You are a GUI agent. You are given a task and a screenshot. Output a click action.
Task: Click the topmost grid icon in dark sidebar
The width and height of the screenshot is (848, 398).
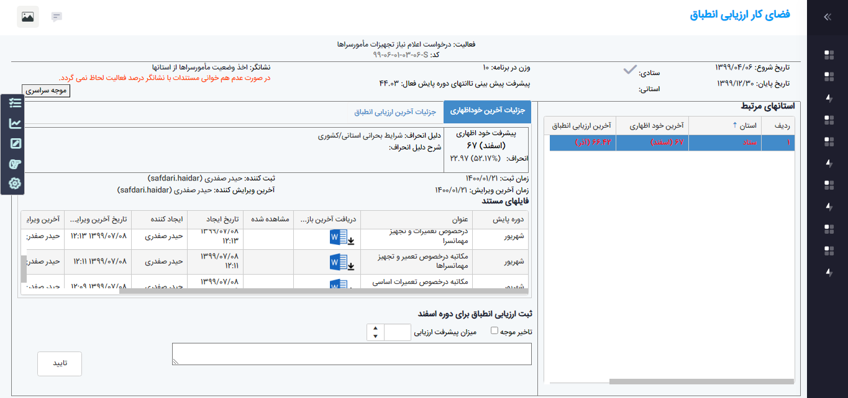coord(828,55)
